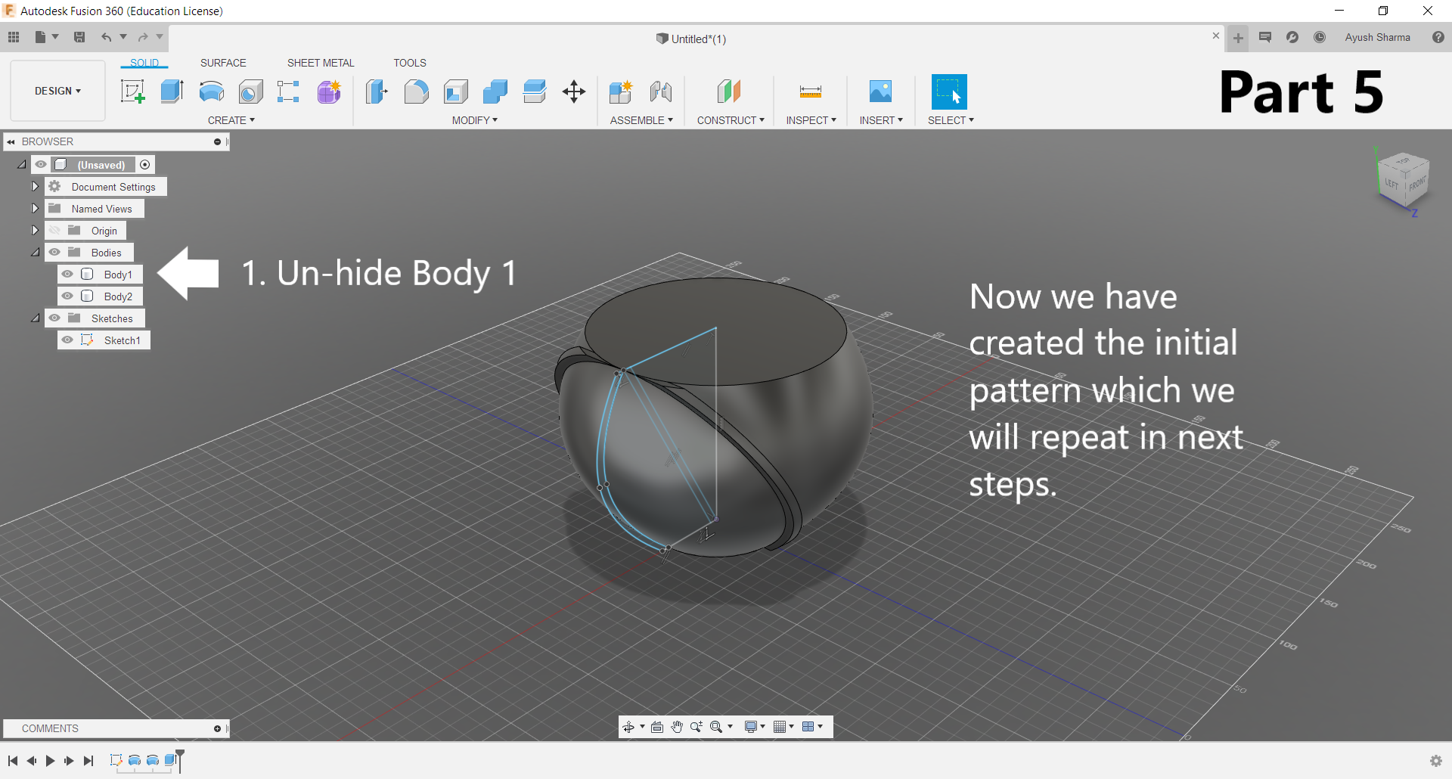
Task: Open the extensions icon beside notifications
Action: 1292,37
